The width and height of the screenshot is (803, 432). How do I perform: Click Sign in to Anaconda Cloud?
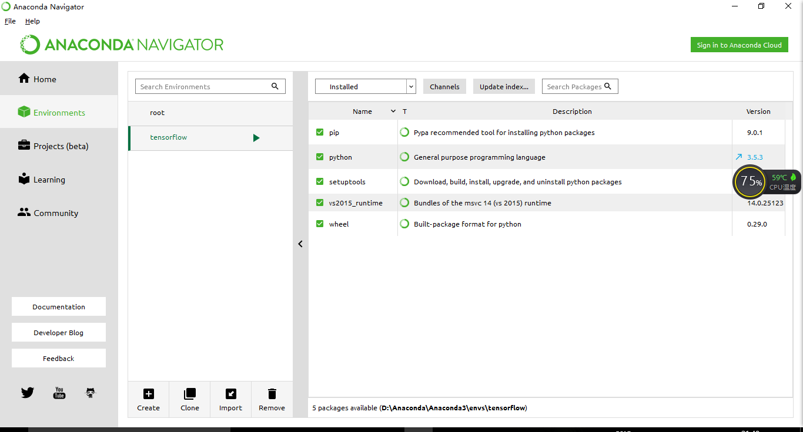pyautogui.click(x=740, y=45)
